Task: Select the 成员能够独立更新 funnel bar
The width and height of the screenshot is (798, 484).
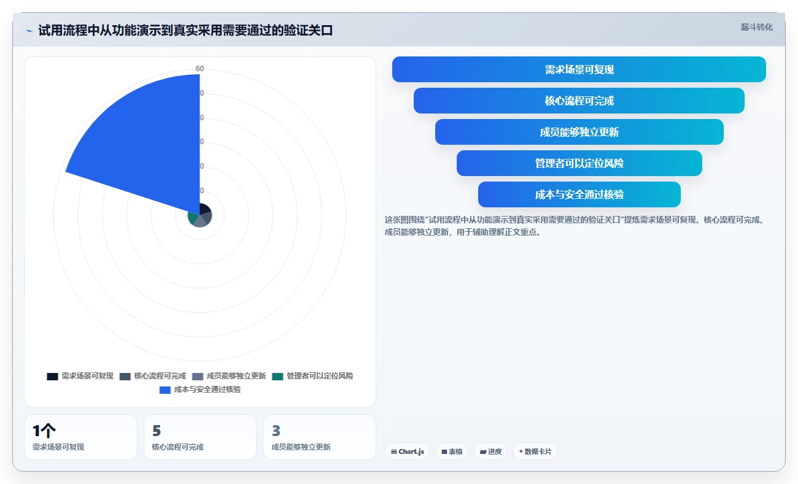Action: click(579, 132)
